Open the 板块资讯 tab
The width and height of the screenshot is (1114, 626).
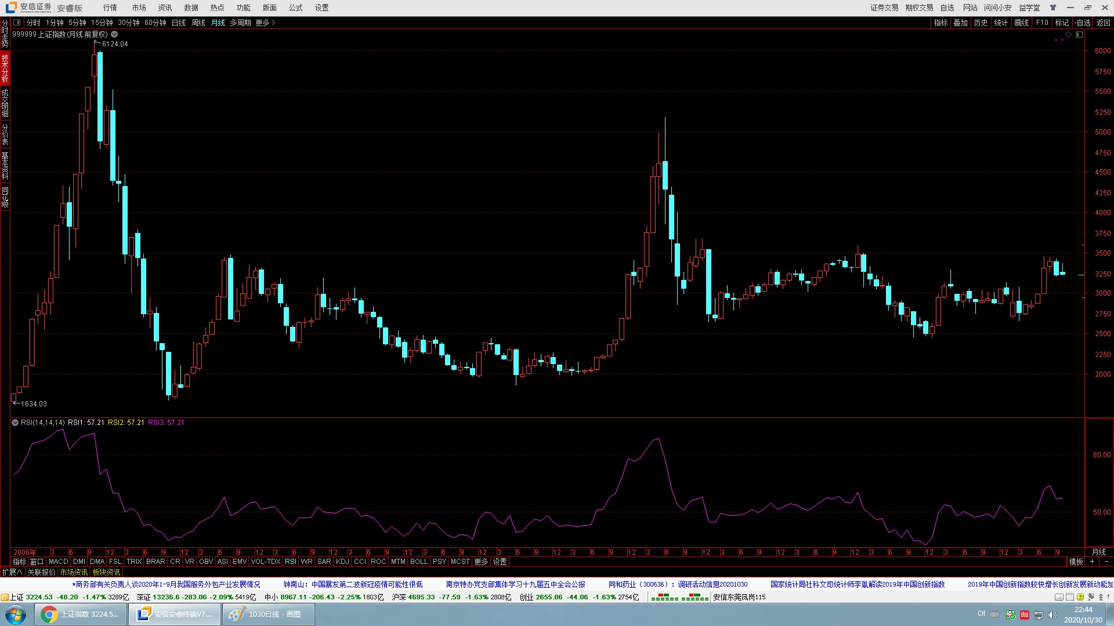pos(106,572)
